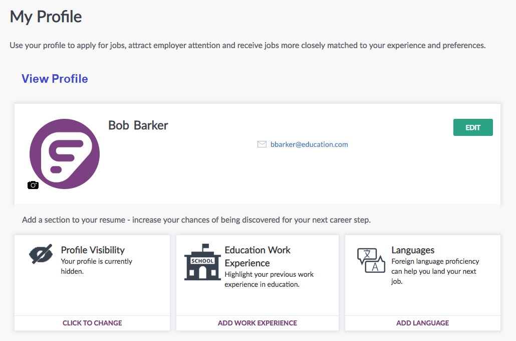516x341 pixels.
Task: Click the name Bob Barker
Action: coord(138,125)
